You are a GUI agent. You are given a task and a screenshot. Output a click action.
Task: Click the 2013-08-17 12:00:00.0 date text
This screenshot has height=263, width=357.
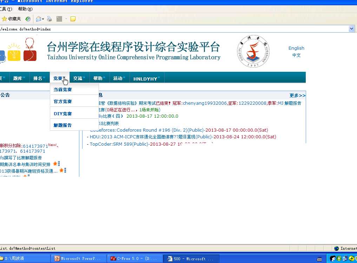pos(152,116)
